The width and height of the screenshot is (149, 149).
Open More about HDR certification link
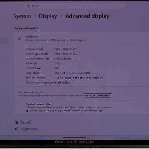[x=85, y=78]
